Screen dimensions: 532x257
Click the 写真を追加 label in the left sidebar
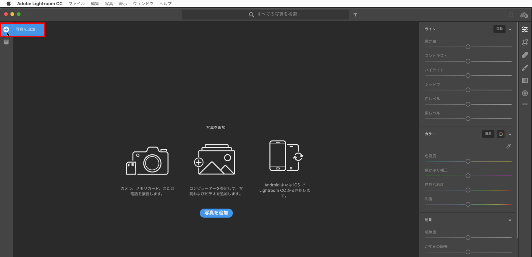click(x=25, y=29)
